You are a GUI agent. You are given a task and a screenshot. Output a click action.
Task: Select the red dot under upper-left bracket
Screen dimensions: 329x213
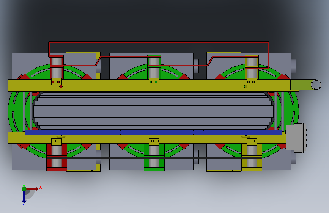click(61, 86)
